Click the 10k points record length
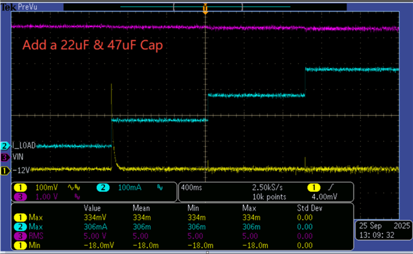413x254 pixels. (x=269, y=196)
